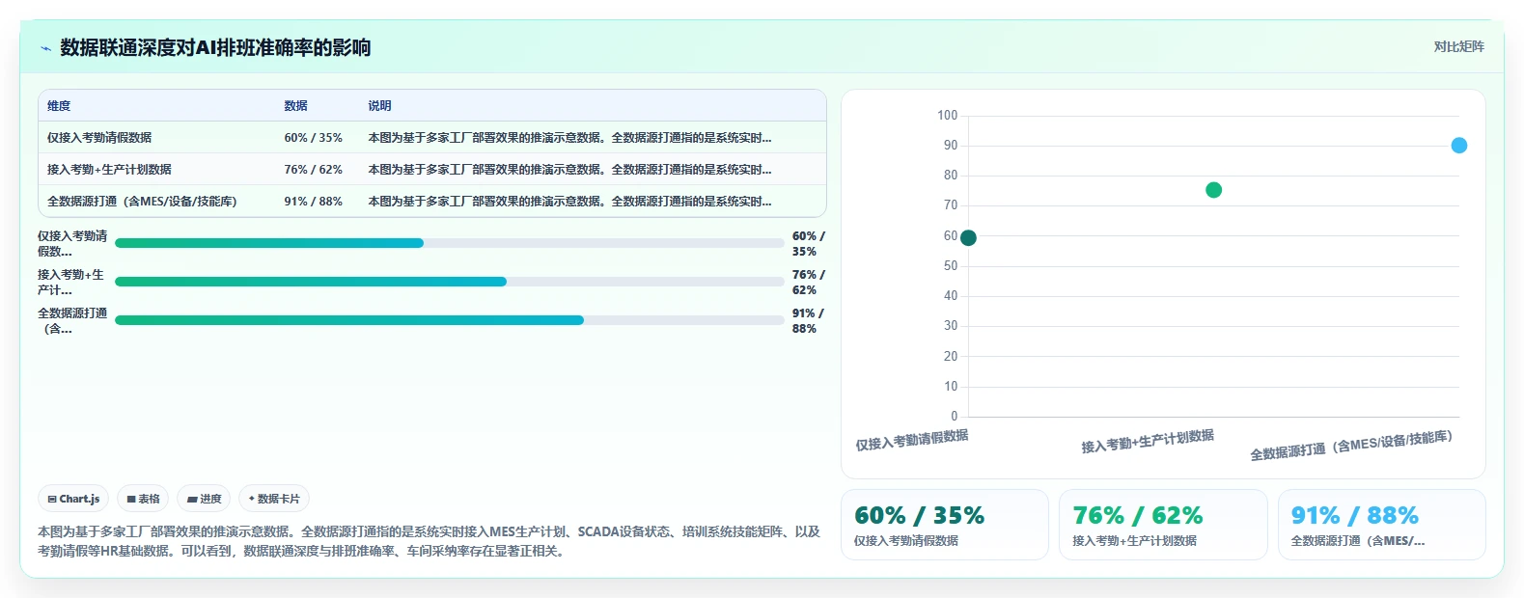Click the 数据 column header

pos(295,106)
